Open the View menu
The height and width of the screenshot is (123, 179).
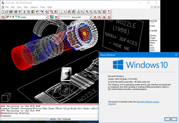pyautogui.click(x=19, y=7)
